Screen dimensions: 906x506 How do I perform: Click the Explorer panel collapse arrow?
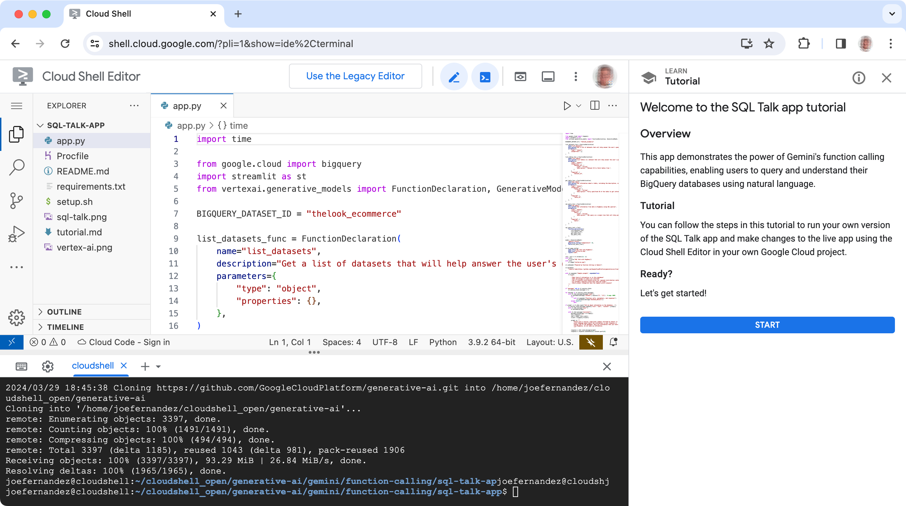point(41,125)
